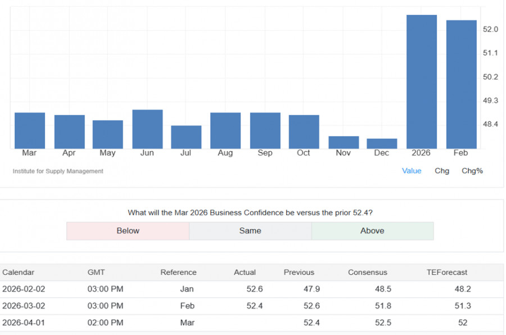Click the Jun bar in chart
Screen dimensions: 506x335
click(x=147, y=129)
